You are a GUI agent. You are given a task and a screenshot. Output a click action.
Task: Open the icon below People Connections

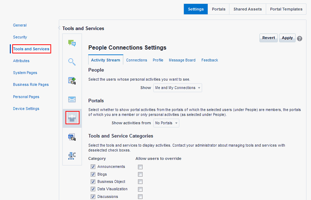(x=72, y=137)
